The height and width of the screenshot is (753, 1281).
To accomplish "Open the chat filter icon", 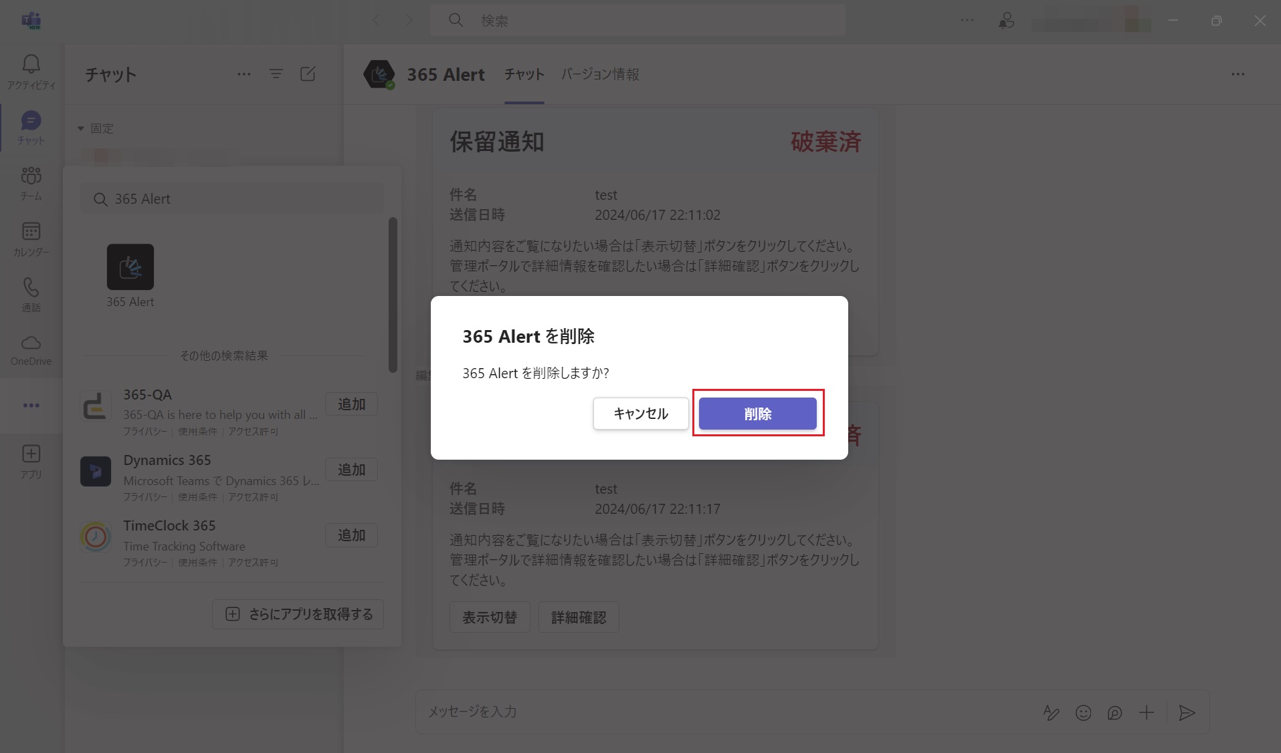I will coord(276,74).
